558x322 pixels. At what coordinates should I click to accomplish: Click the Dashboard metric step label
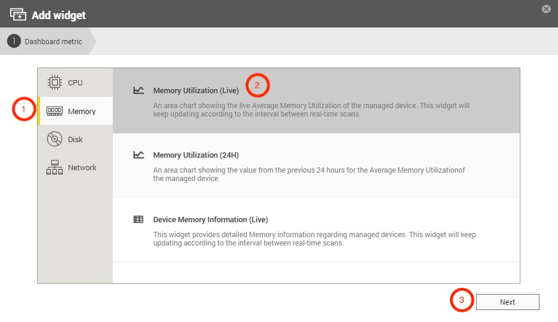pyautogui.click(x=53, y=42)
